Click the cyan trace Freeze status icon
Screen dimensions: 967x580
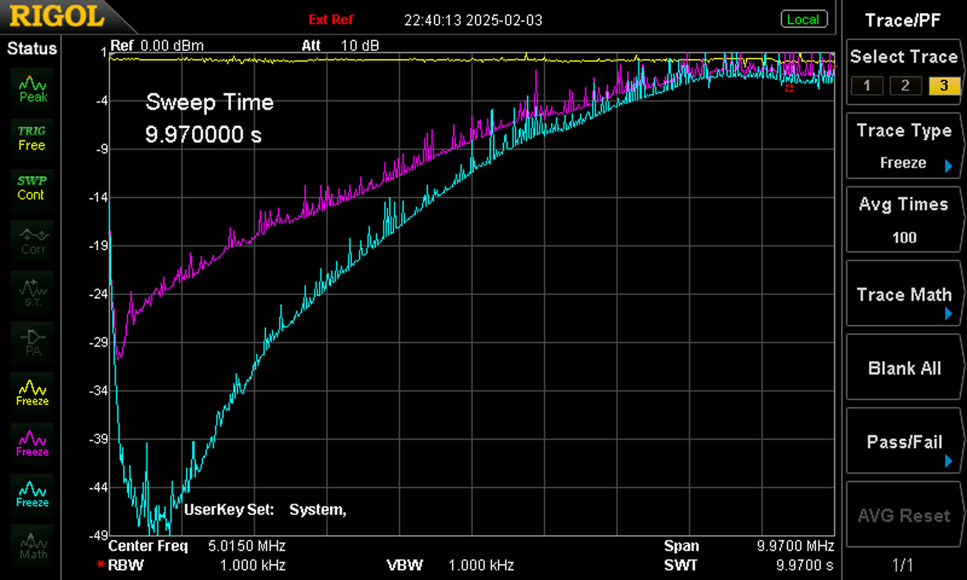coord(32,495)
